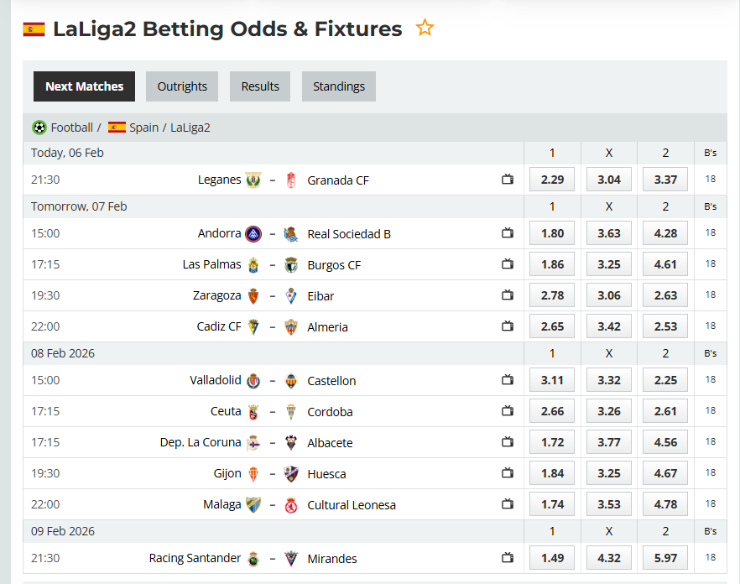Open the 18 bookmakers link for Leganes match

pyautogui.click(x=710, y=179)
